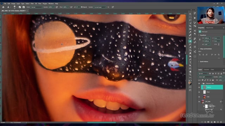The height and width of the screenshot is (126, 225).
Task: Click Quick Mask mode icon
Action: pos(190,87)
